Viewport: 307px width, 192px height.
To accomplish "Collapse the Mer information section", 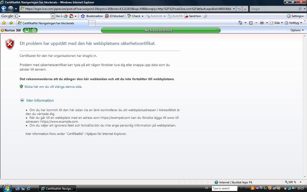I will click(22, 100).
